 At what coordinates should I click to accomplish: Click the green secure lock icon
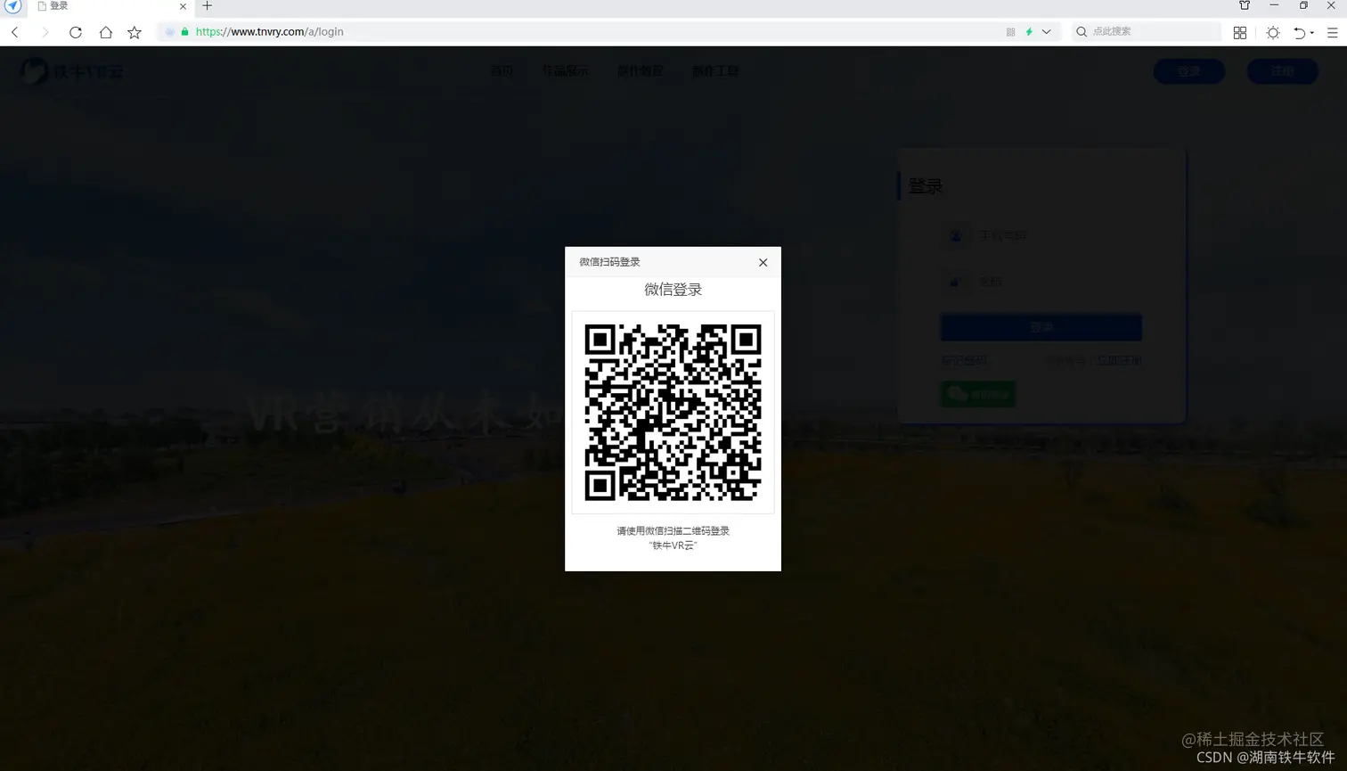click(x=184, y=31)
